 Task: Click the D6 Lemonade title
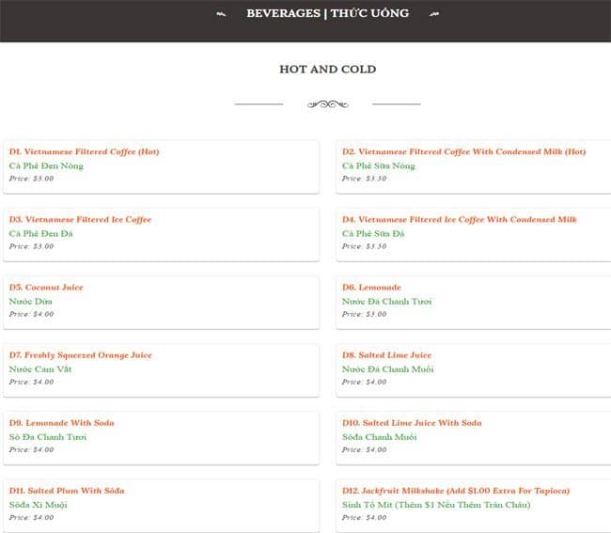pos(371,287)
